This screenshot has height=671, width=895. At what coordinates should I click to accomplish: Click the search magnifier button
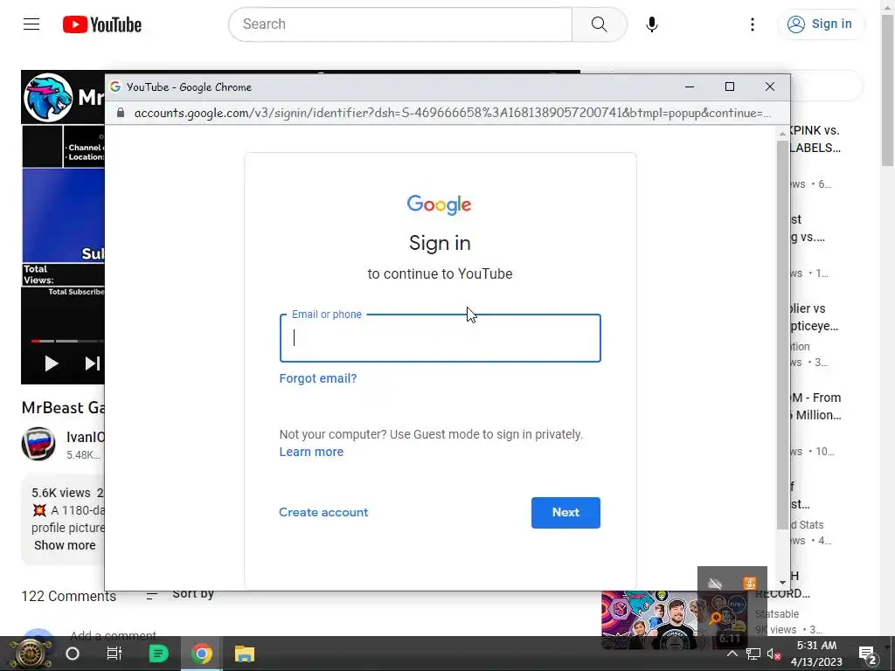[599, 24]
